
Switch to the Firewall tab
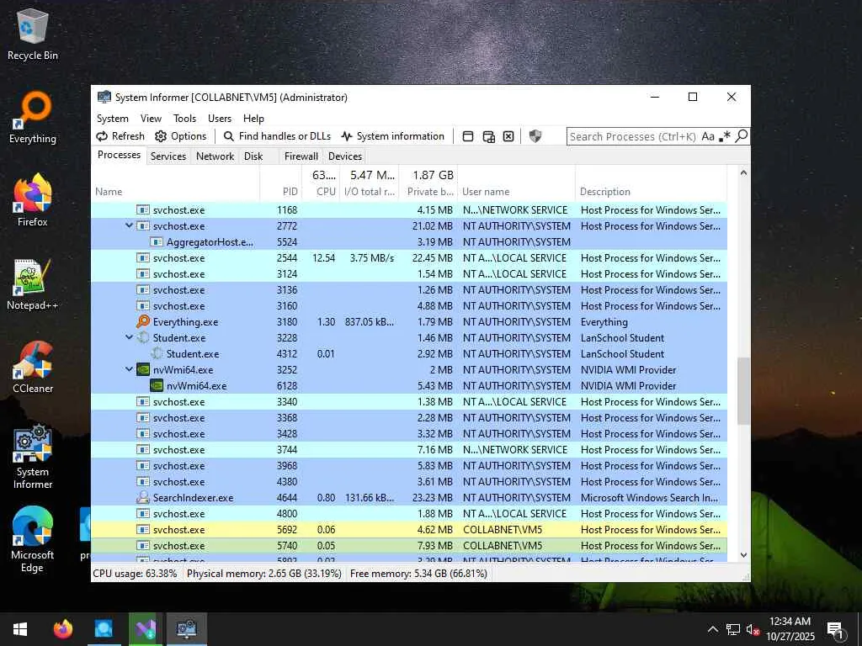click(301, 156)
